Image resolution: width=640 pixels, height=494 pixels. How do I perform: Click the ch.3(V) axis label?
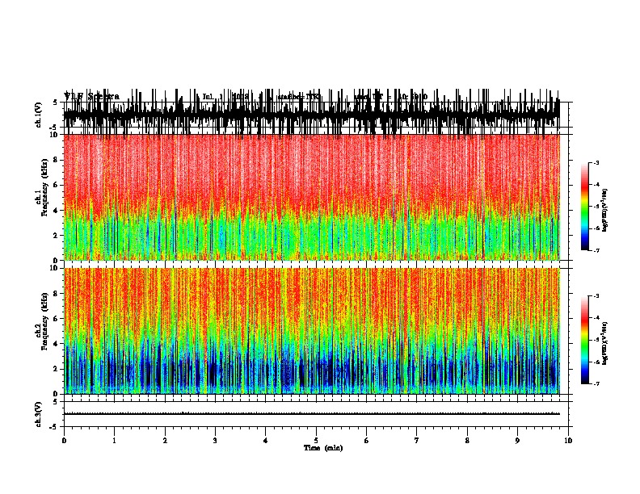[39, 414]
